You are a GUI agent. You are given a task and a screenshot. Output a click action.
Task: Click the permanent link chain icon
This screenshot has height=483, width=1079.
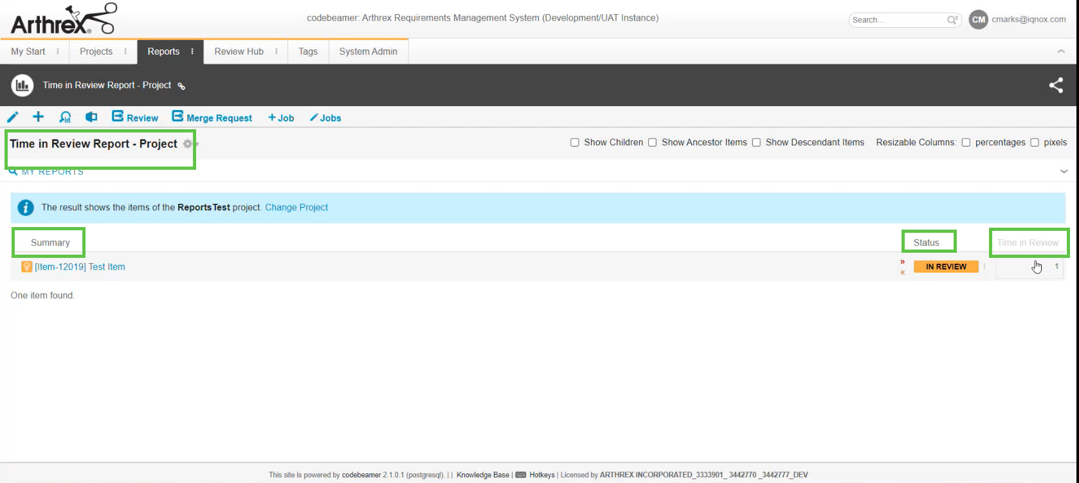181,86
